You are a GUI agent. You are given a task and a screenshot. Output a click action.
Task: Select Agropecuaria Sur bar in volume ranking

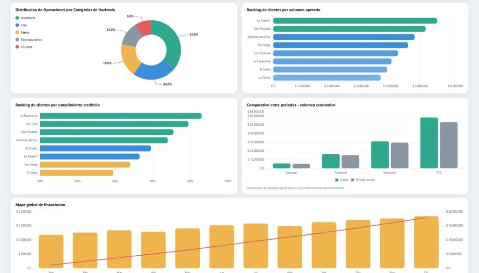pos(343,37)
